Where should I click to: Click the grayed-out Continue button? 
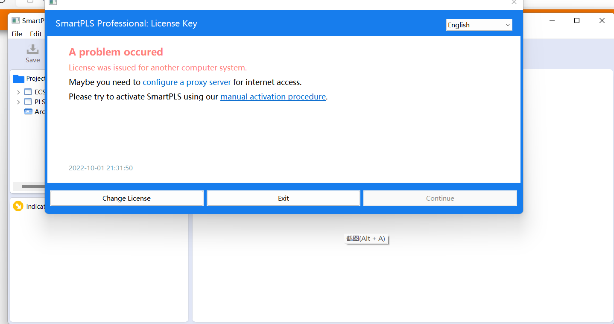point(440,198)
